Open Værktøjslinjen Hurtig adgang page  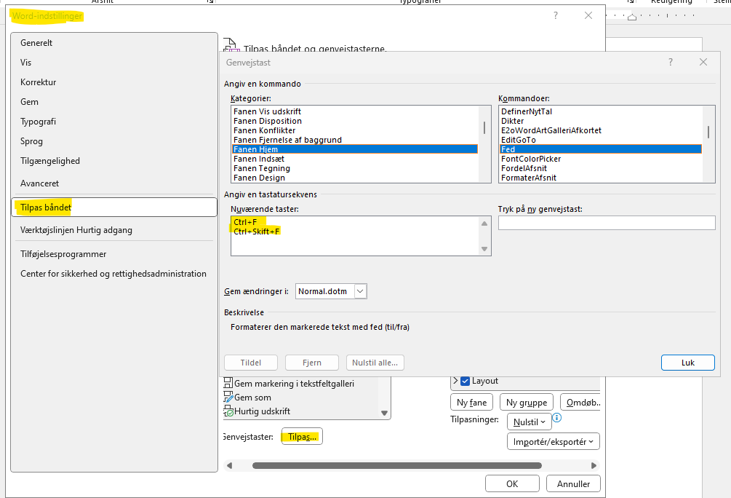[114, 230]
